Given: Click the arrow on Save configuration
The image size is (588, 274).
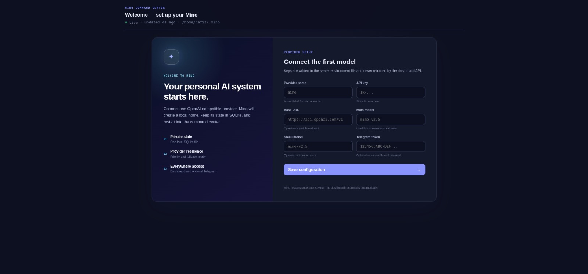Looking at the screenshot, I should point(419,170).
